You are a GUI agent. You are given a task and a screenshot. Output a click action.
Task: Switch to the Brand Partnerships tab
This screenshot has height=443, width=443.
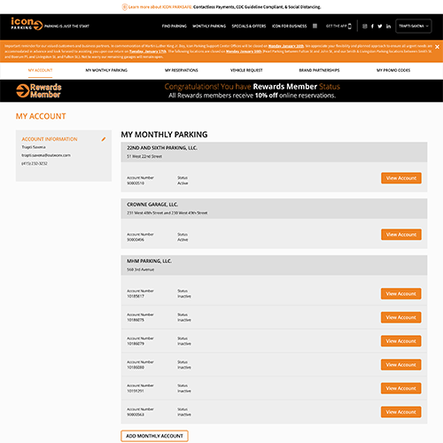point(319,70)
